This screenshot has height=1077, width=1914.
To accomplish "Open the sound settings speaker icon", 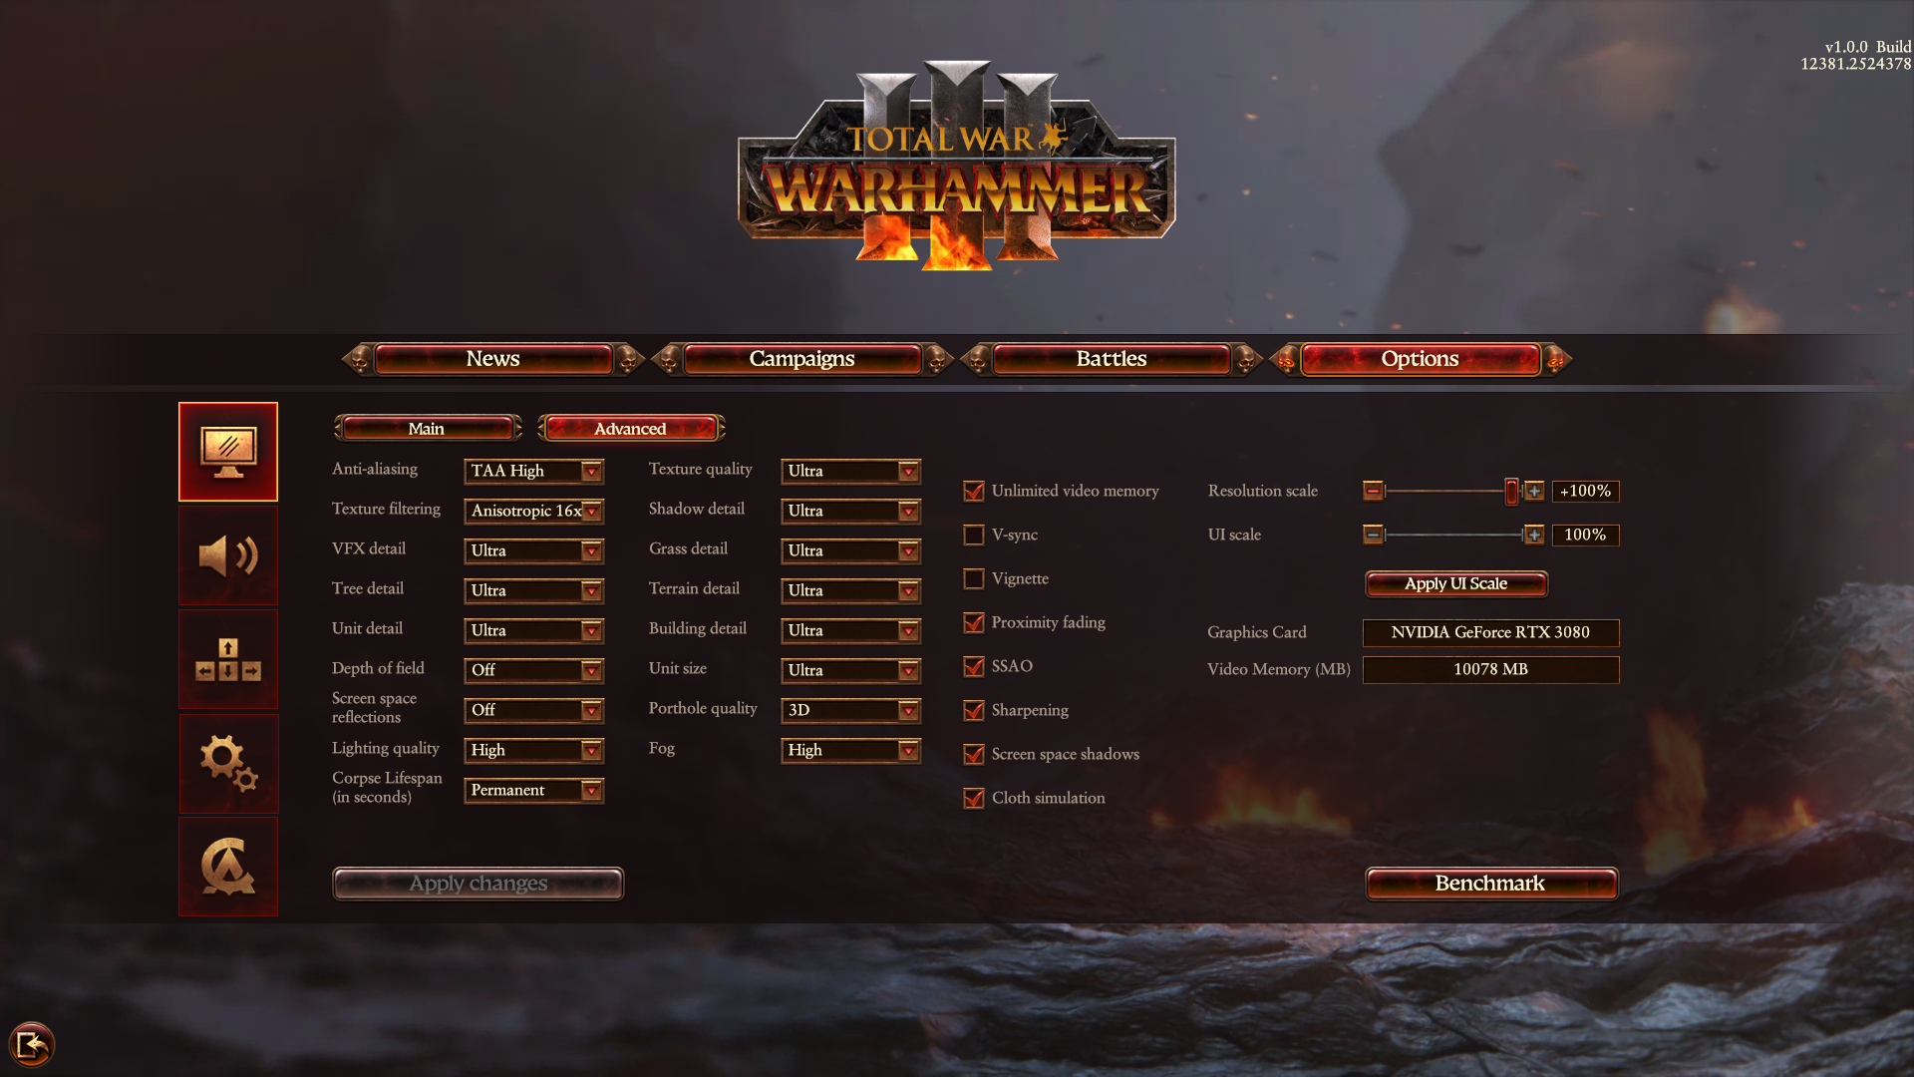I will click(x=228, y=555).
